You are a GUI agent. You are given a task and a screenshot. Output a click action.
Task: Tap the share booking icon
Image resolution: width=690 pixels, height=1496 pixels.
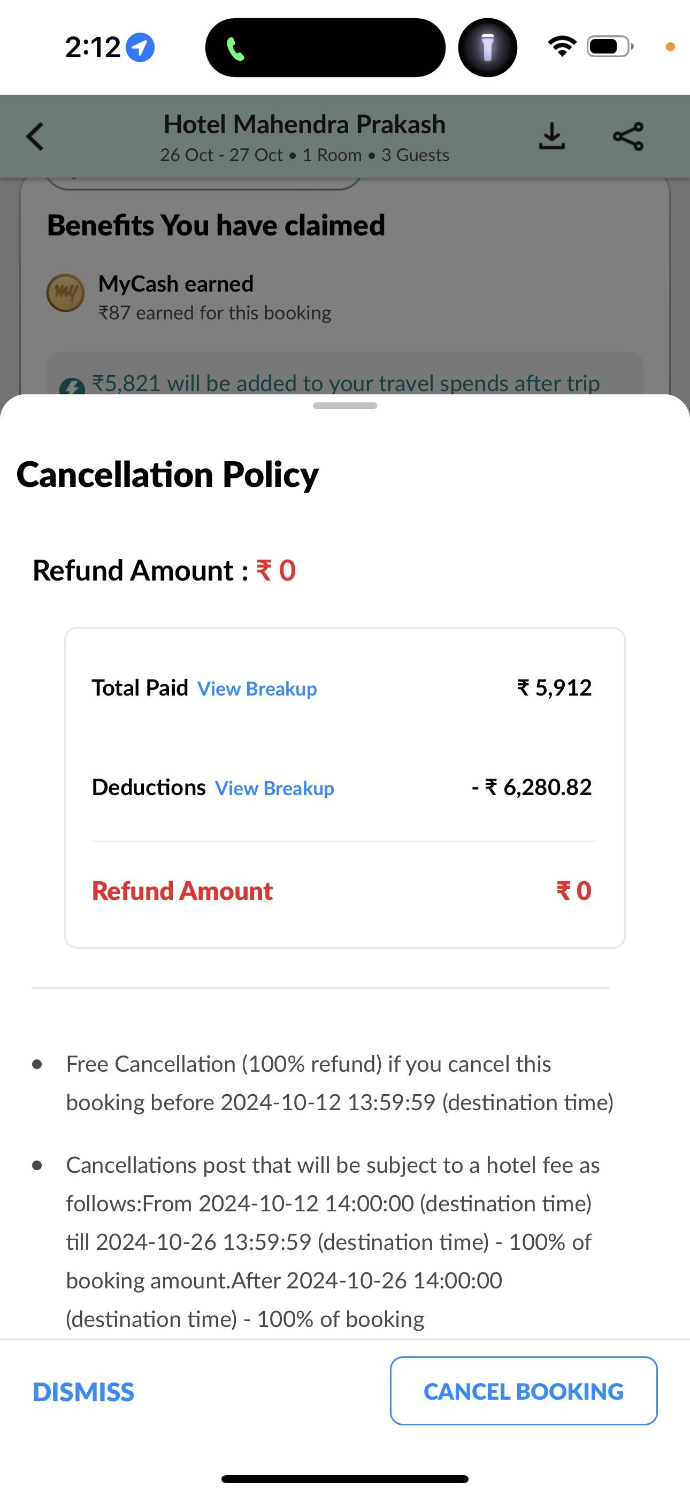[x=628, y=136]
